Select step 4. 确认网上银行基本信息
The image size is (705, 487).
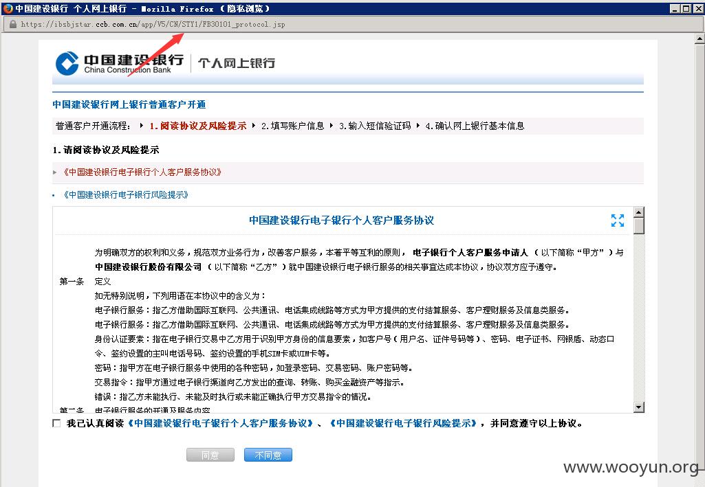(x=475, y=126)
